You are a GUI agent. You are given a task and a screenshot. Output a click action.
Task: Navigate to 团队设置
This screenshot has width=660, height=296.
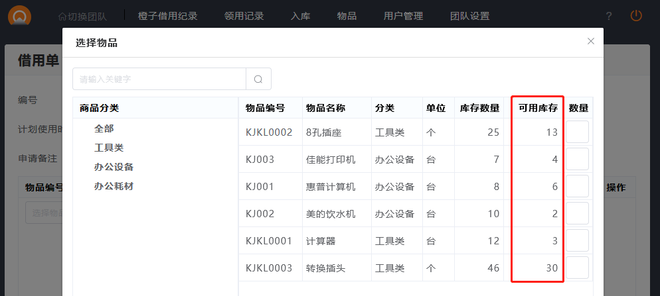click(x=469, y=16)
